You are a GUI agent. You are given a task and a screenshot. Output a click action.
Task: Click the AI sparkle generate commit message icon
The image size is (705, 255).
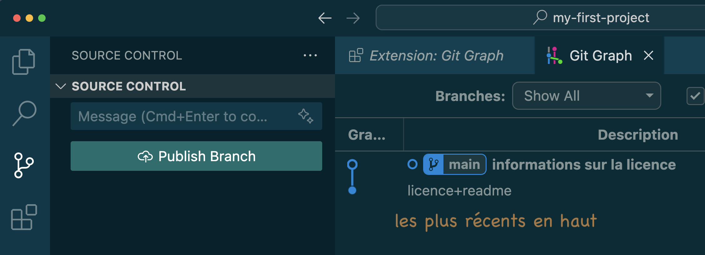(305, 116)
